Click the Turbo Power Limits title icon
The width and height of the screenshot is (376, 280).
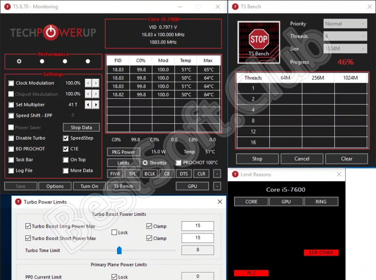(x=18, y=202)
